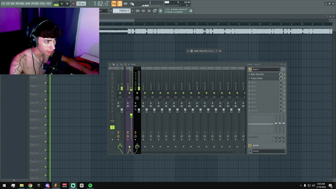Click the input latency clock icon

pos(283,69)
